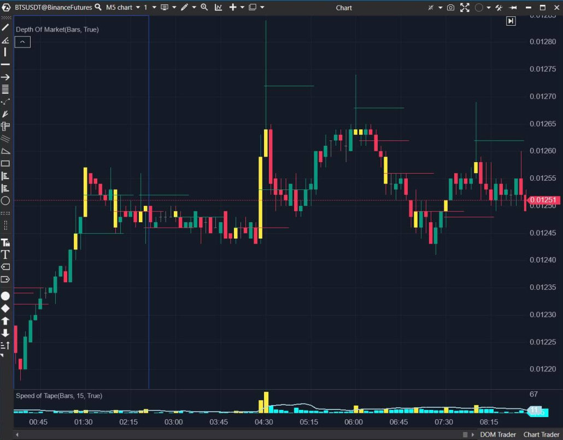Select the trend line drawing tool

tap(5, 27)
